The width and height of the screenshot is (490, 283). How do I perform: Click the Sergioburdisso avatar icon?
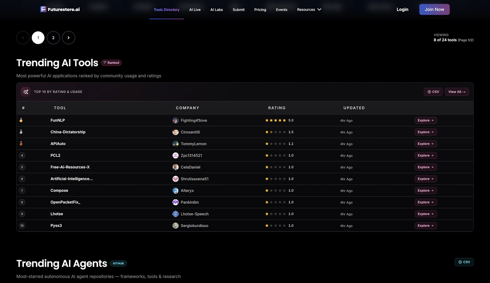(175, 225)
